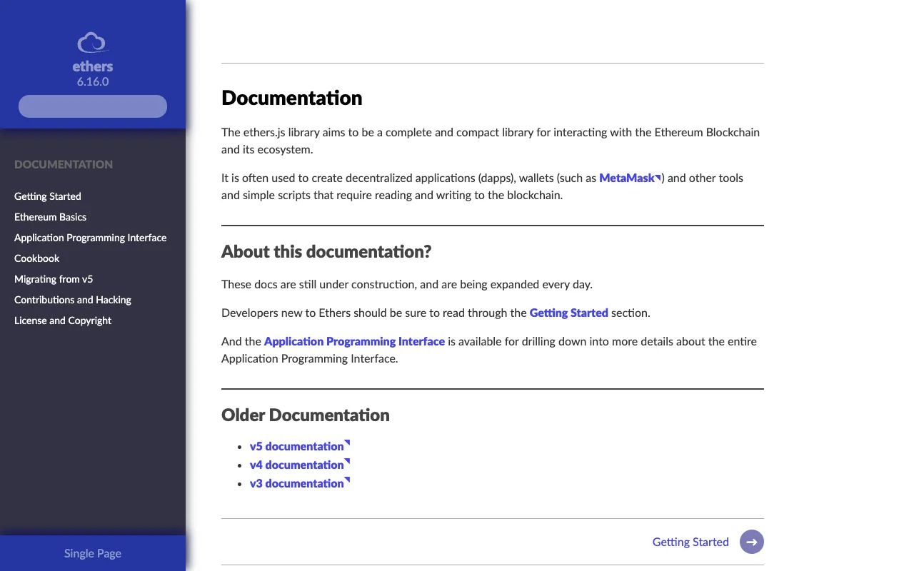Click the Getting Started link in the paragraph
Screen dimensions: 914x571
click(x=568, y=313)
